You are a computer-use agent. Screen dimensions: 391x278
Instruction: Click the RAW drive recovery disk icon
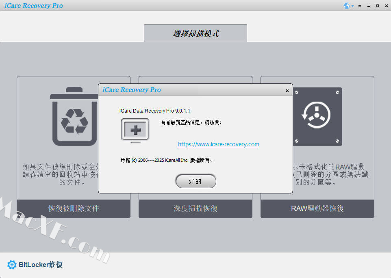point(317,116)
